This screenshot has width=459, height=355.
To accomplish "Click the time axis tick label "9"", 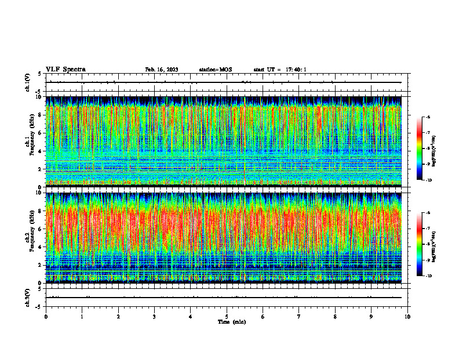I will coord(371,317).
